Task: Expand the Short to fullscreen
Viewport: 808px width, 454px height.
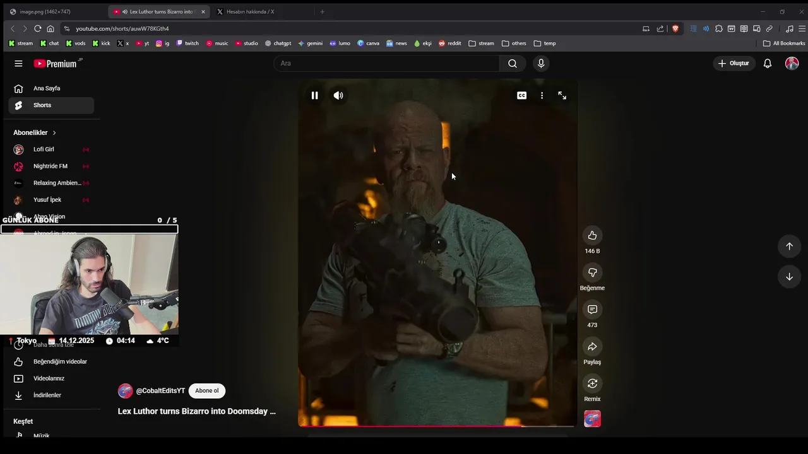Action: pos(562,95)
